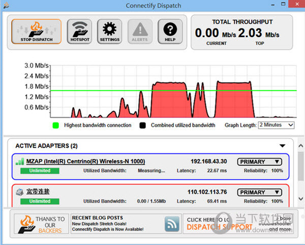Click the adapter list scroll down arrow

301,199
